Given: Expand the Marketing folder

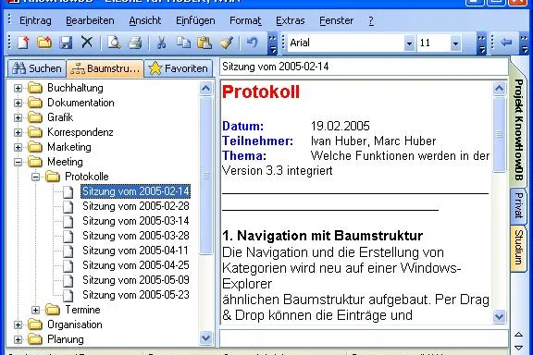Looking at the screenshot, I should point(18,147).
